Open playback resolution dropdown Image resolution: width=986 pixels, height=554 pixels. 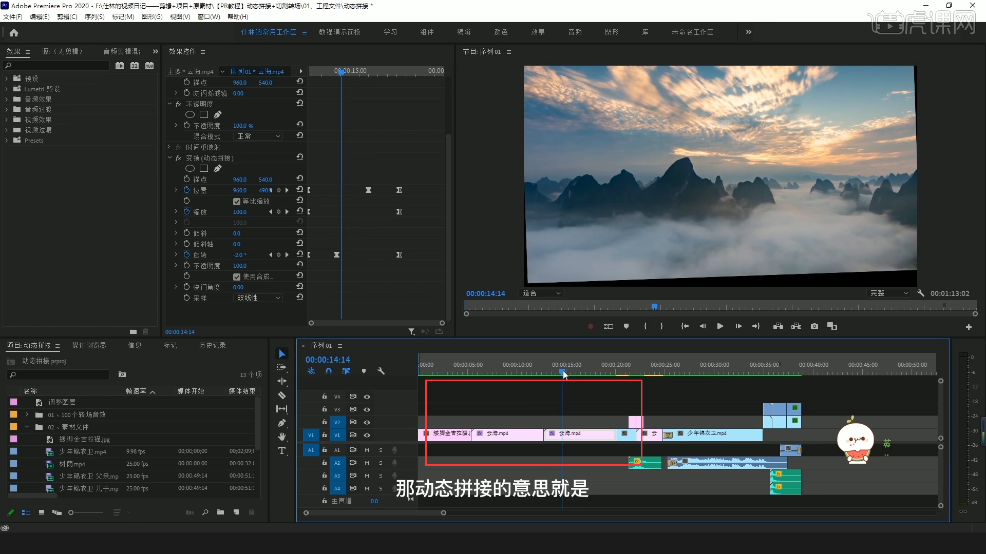pyautogui.click(x=888, y=293)
